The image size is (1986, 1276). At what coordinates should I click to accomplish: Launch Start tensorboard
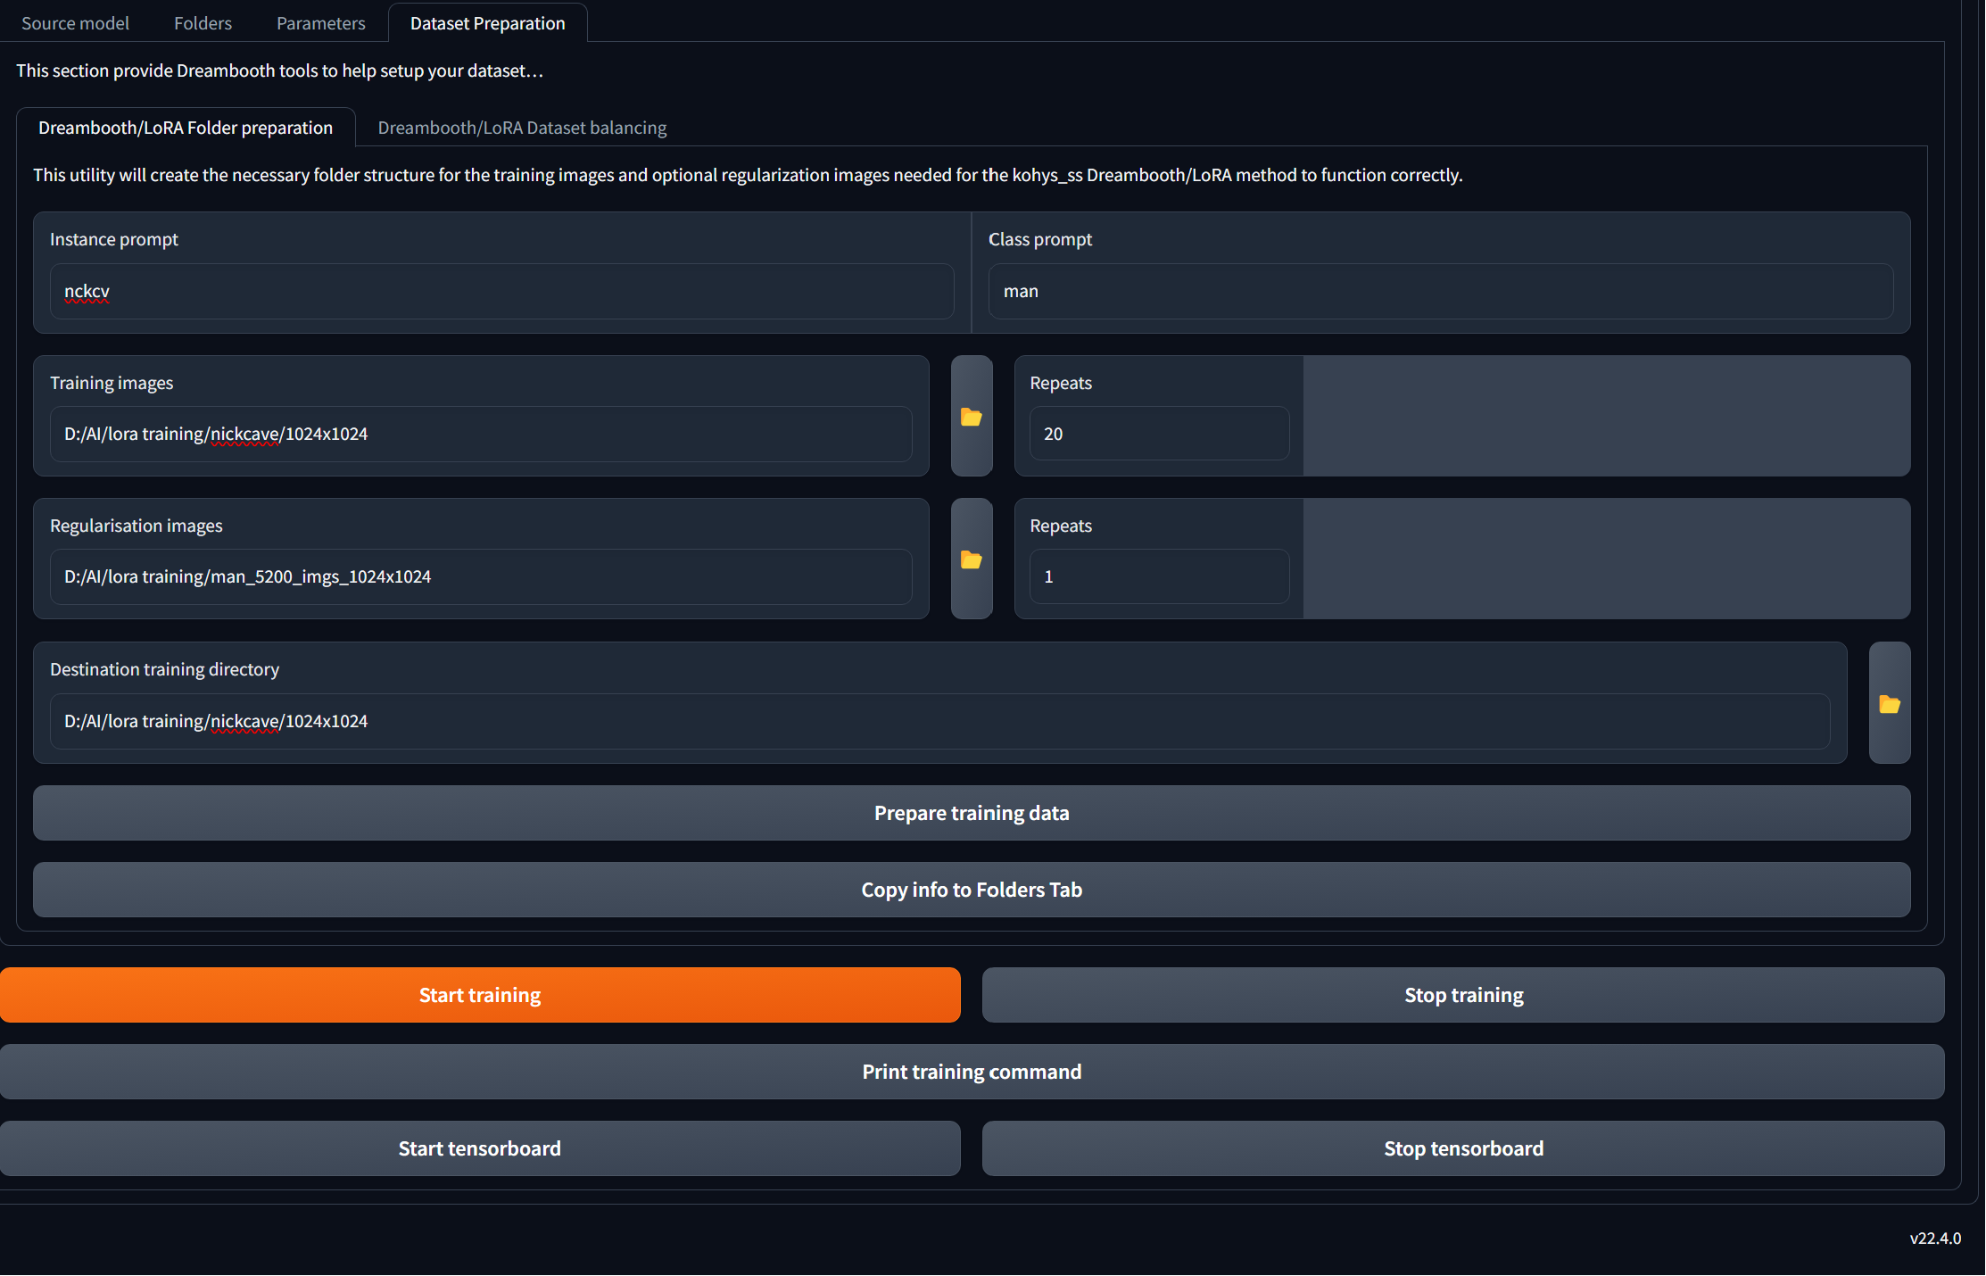480,1148
